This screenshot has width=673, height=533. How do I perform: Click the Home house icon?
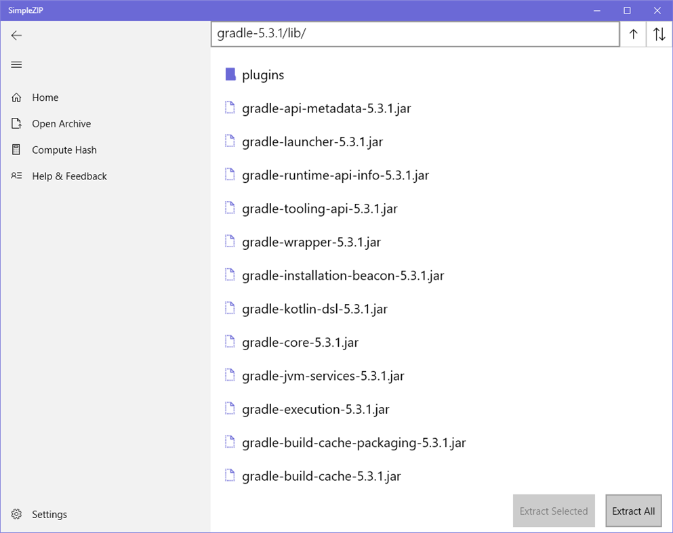coord(16,97)
